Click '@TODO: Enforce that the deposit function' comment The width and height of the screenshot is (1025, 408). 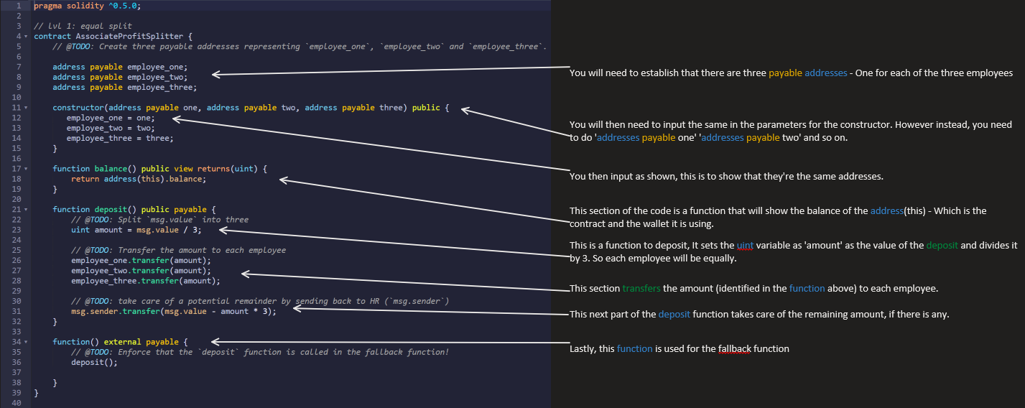(x=260, y=352)
